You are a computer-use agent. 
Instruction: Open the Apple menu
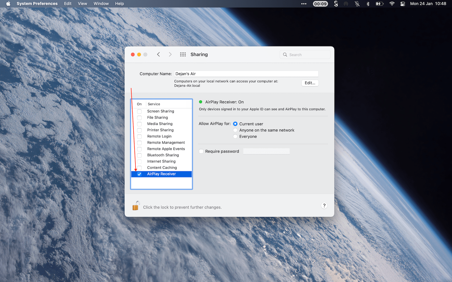[x=8, y=4]
